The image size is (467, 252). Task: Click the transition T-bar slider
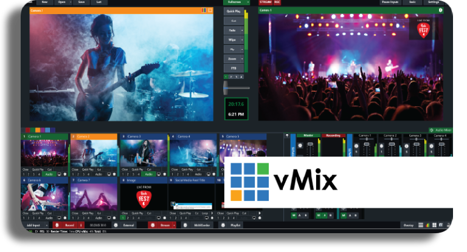234,89
